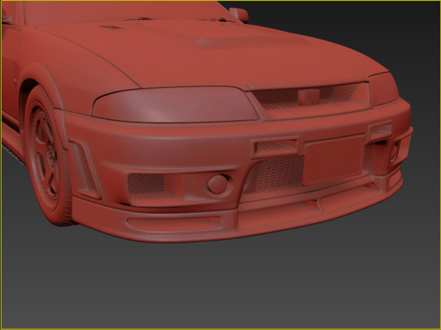Select the front license plate on the car

[x=334, y=160]
